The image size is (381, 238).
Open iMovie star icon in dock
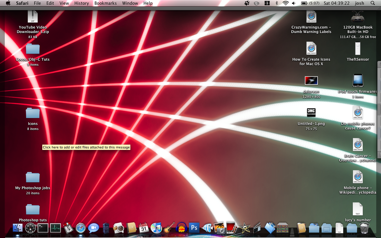tap(245, 228)
